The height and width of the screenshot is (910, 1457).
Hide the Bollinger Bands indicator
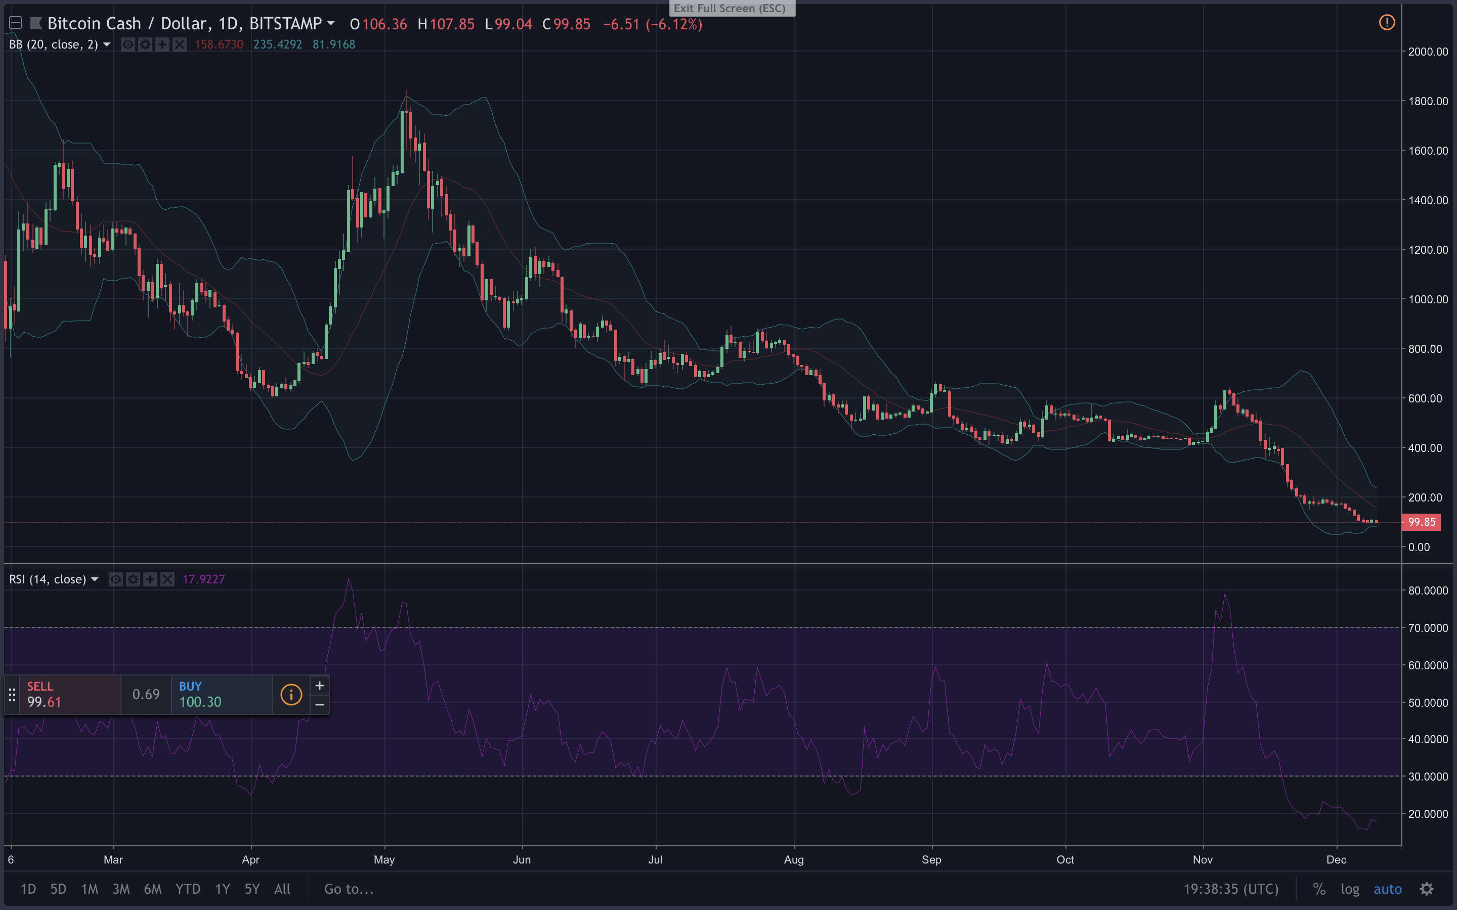click(127, 44)
